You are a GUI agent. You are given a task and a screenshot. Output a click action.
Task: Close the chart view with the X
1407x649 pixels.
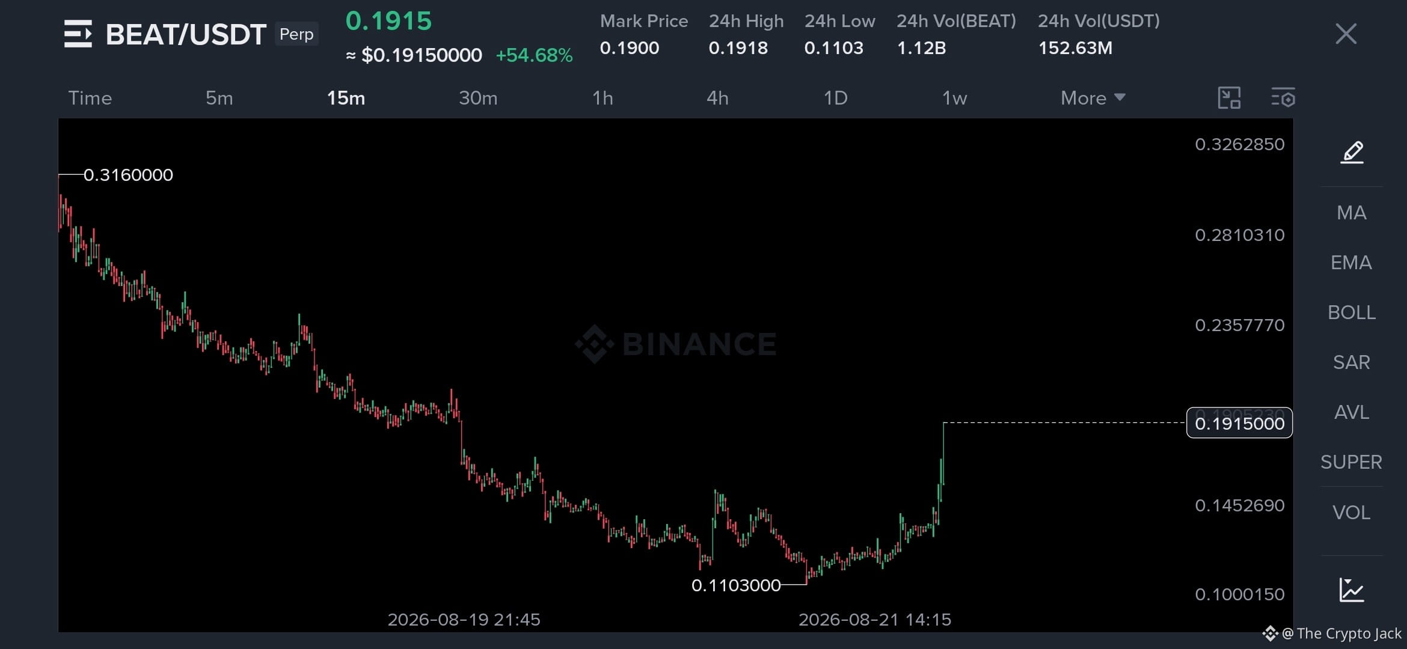[1346, 34]
